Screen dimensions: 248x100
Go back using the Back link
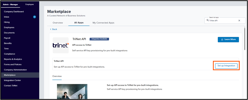coord(53,29)
